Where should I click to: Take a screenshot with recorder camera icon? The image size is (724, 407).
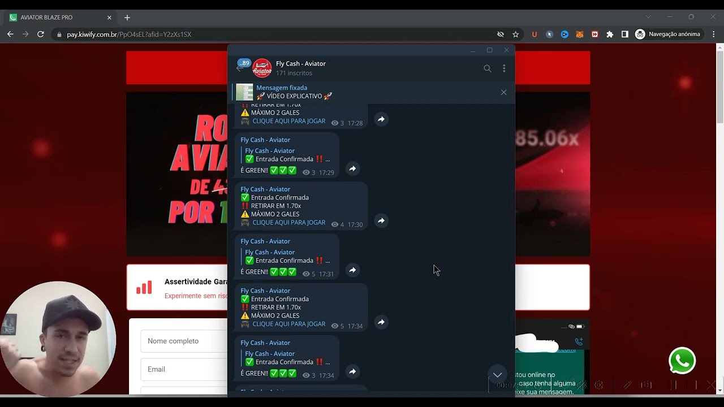[647, 385]
